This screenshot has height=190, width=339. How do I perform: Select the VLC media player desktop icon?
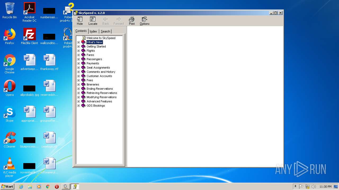10,167
